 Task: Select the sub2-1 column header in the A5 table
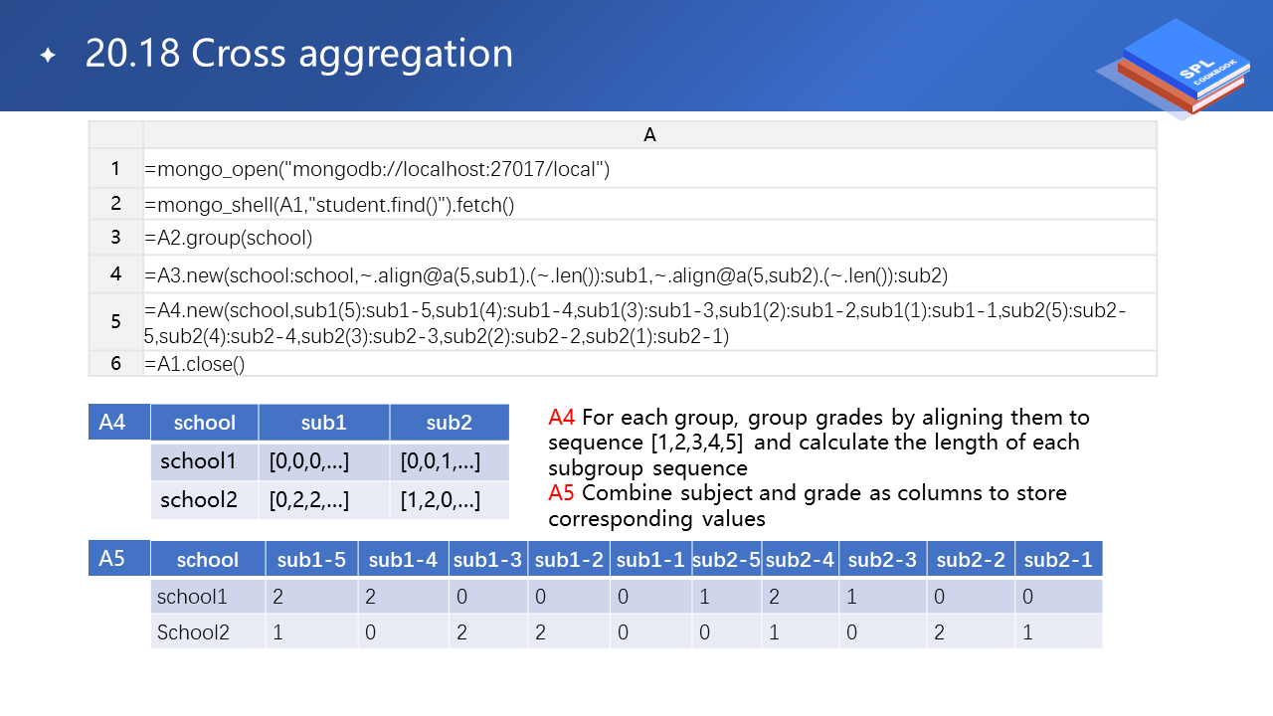tap(1057, 560)
